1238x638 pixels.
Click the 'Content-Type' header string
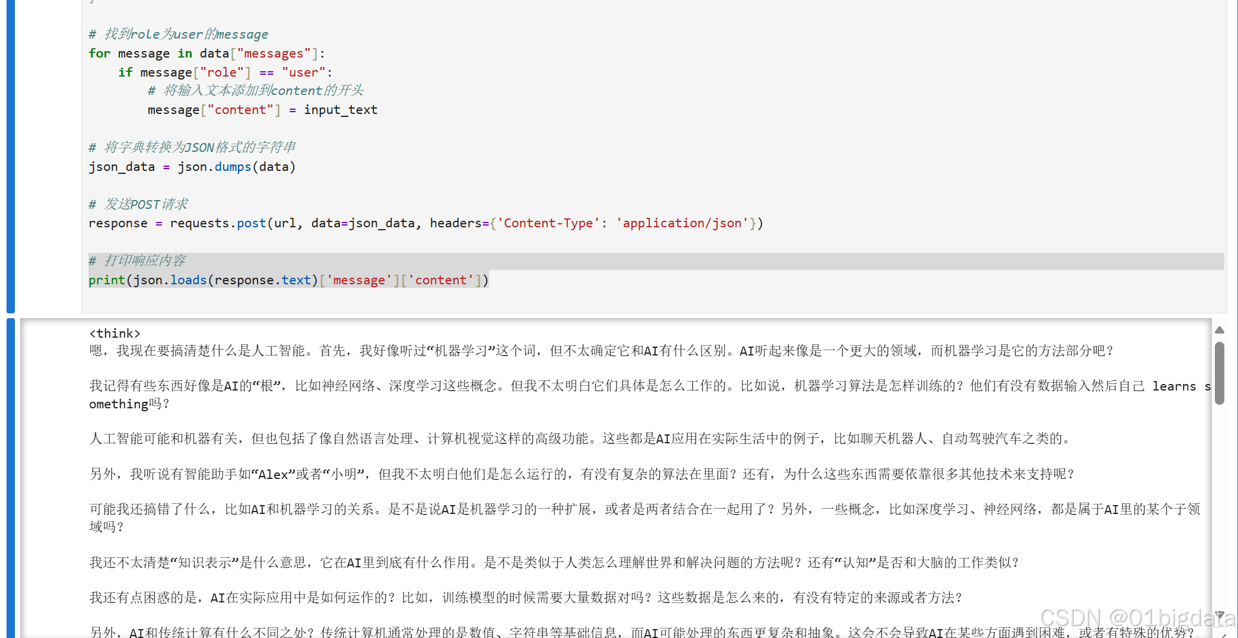tap(549, 223)
